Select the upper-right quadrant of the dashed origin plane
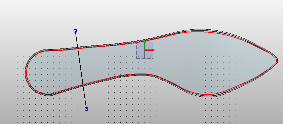The image size is (283, 124). point(149,45)
